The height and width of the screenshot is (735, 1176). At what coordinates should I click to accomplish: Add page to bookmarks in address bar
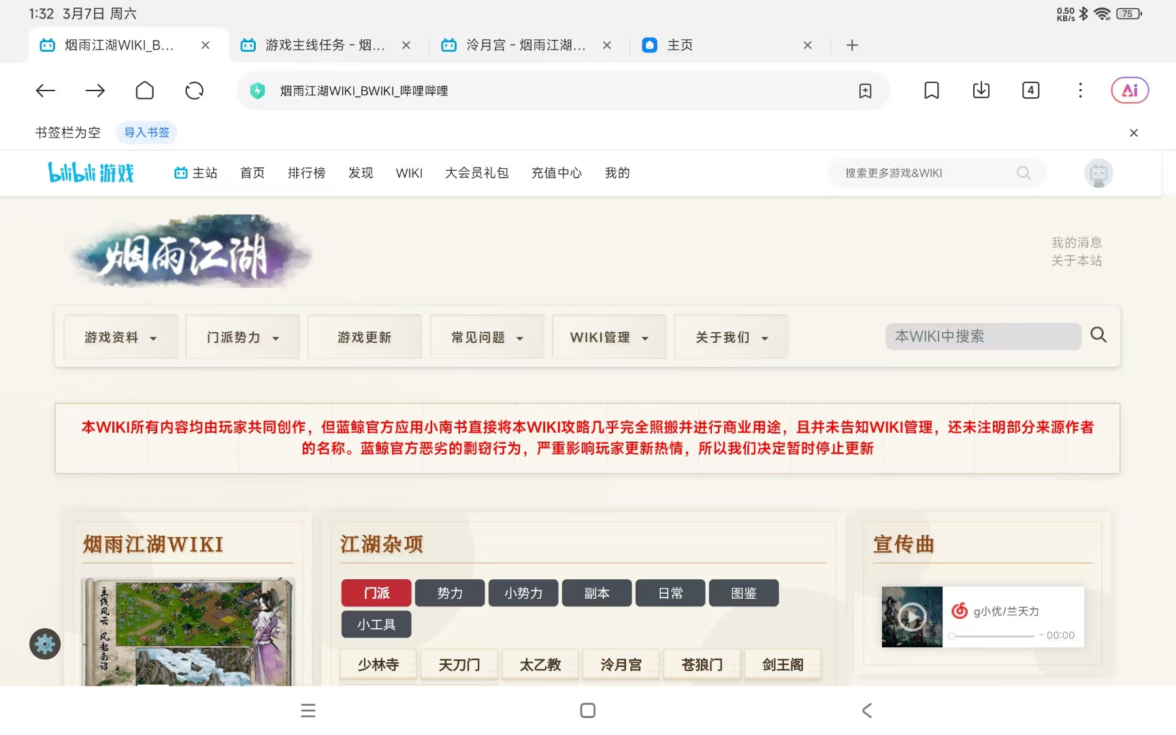click(x=865, y=91)
